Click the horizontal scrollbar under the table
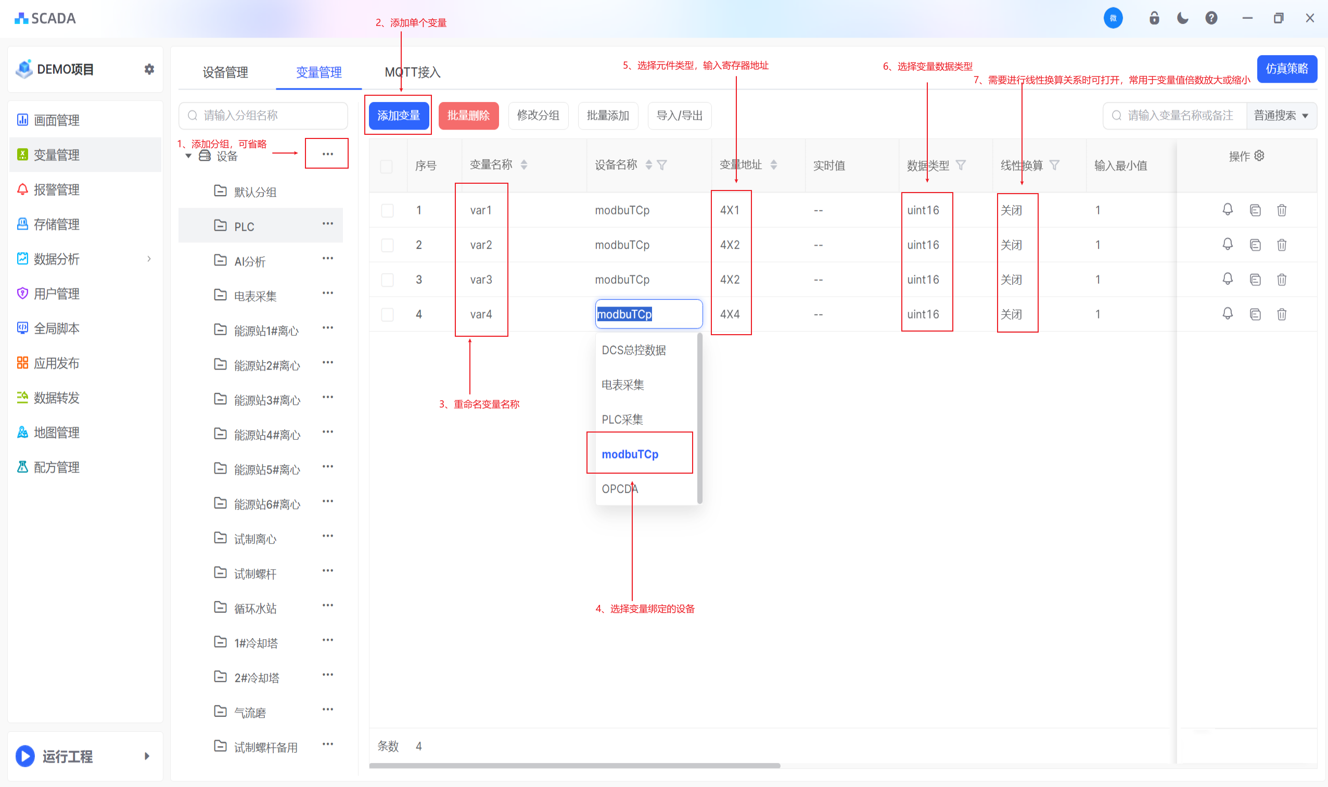 [x=574, y=765]
